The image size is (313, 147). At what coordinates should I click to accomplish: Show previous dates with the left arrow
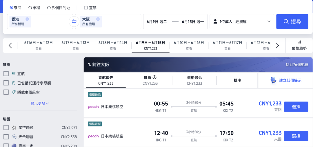[x=10, y=46]
